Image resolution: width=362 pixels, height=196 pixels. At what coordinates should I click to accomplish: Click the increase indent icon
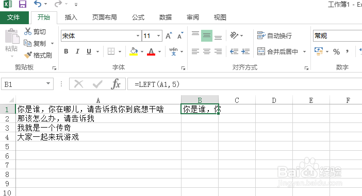click(x=245, y=51)
